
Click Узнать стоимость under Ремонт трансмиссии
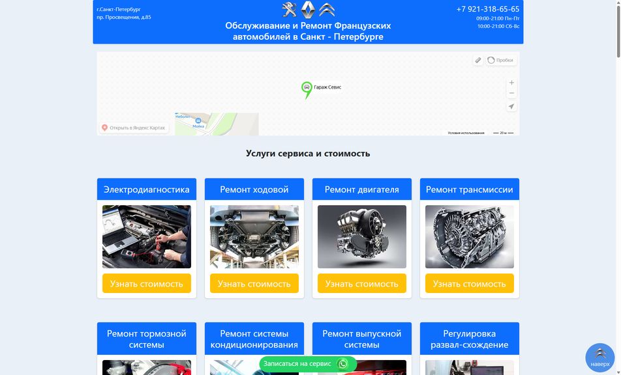pyautogui.click(x=469, y=283)
